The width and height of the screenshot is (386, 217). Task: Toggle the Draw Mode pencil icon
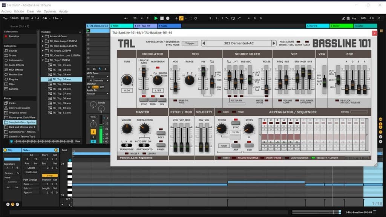343,18
